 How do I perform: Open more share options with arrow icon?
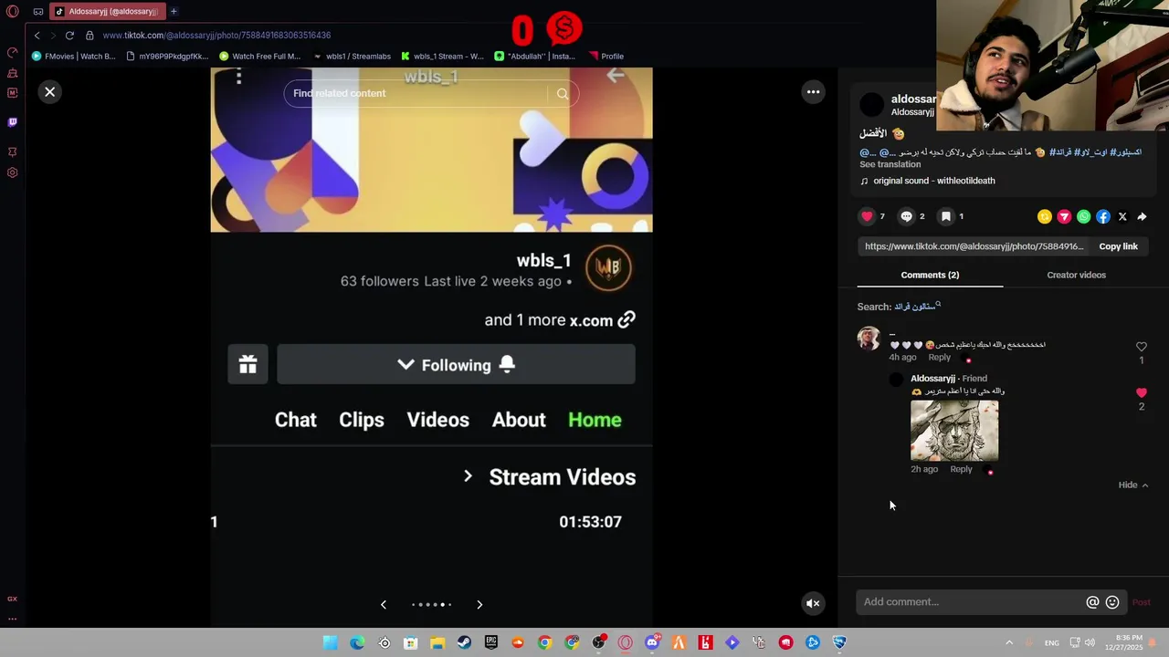[1142, 216]
